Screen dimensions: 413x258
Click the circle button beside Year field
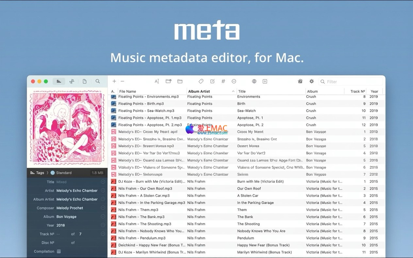point(103,225)
